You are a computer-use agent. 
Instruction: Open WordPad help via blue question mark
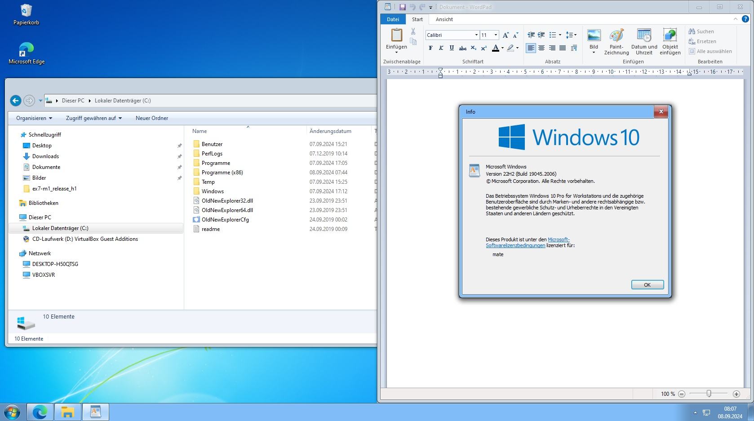[745, 19]
